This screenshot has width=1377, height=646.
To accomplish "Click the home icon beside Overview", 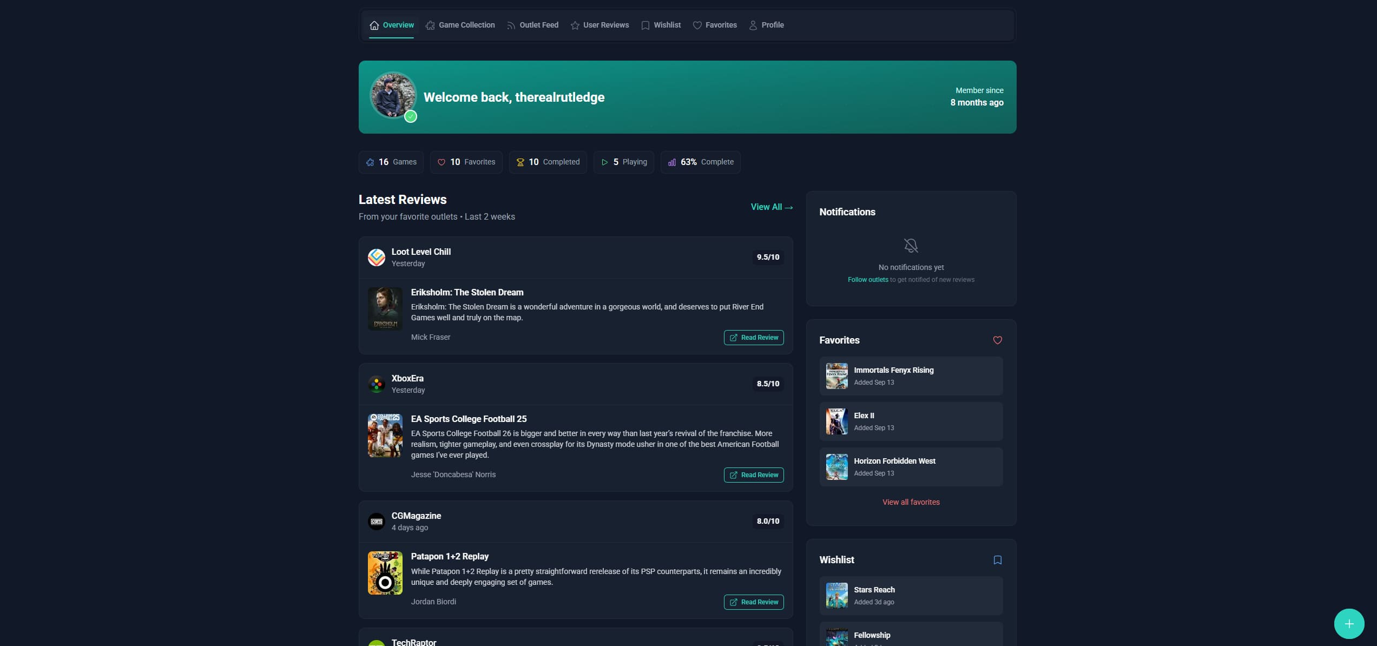I will pos(374,25).
